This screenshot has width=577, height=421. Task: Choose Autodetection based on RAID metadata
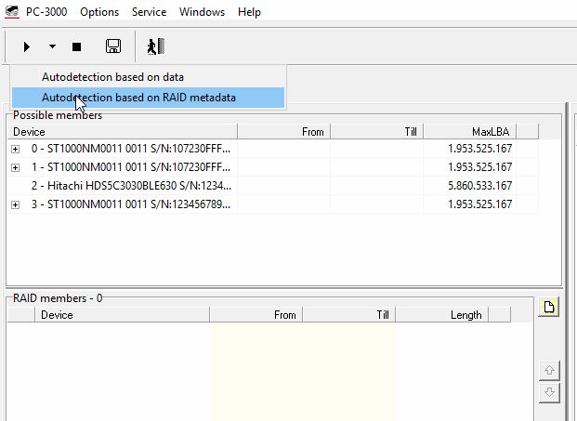coord(138,98)
